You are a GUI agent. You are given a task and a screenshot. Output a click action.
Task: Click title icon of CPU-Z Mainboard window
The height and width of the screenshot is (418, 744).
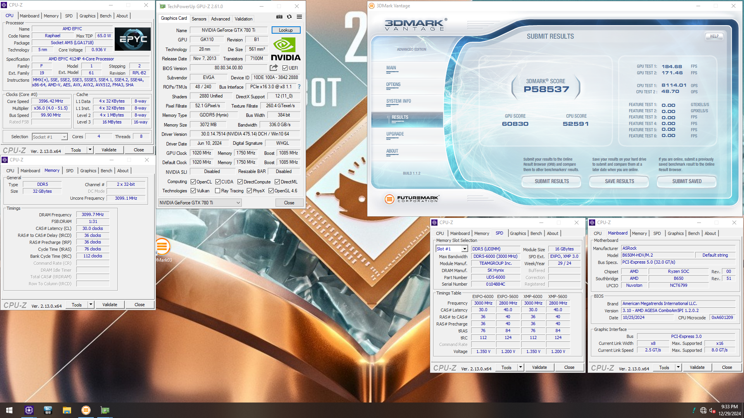point(592,223)
